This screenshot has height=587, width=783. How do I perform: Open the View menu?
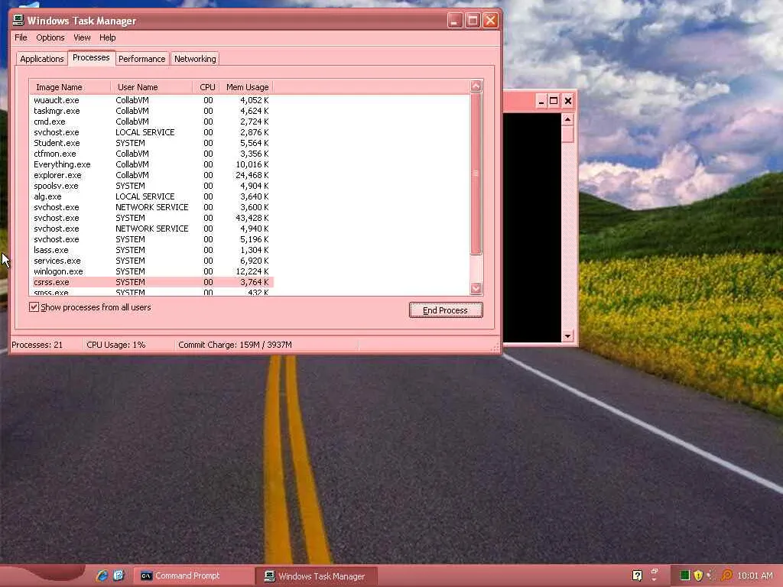click(x=82, y=37)
